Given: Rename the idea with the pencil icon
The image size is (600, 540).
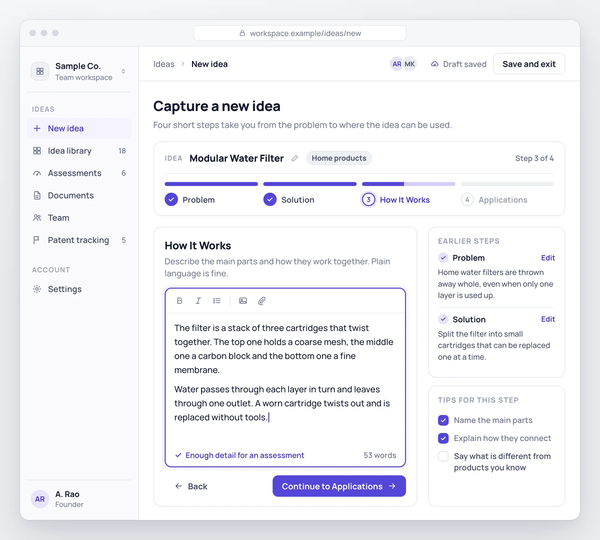Looking at the screenshot, I should [295, 158].
